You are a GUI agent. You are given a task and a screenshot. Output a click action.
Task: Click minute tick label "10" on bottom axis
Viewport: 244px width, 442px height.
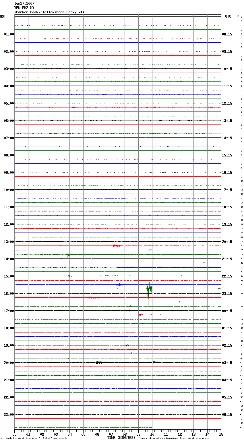[152, 434]
